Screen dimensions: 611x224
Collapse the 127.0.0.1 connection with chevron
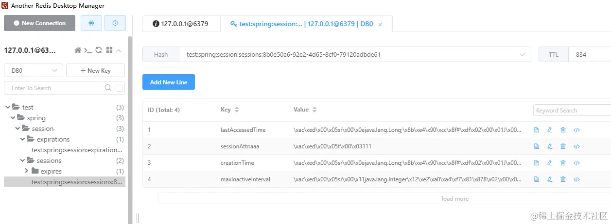click(119, 50)
